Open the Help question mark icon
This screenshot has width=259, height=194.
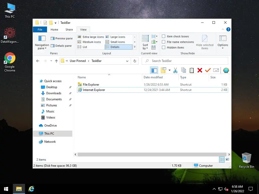pos(228,29)
